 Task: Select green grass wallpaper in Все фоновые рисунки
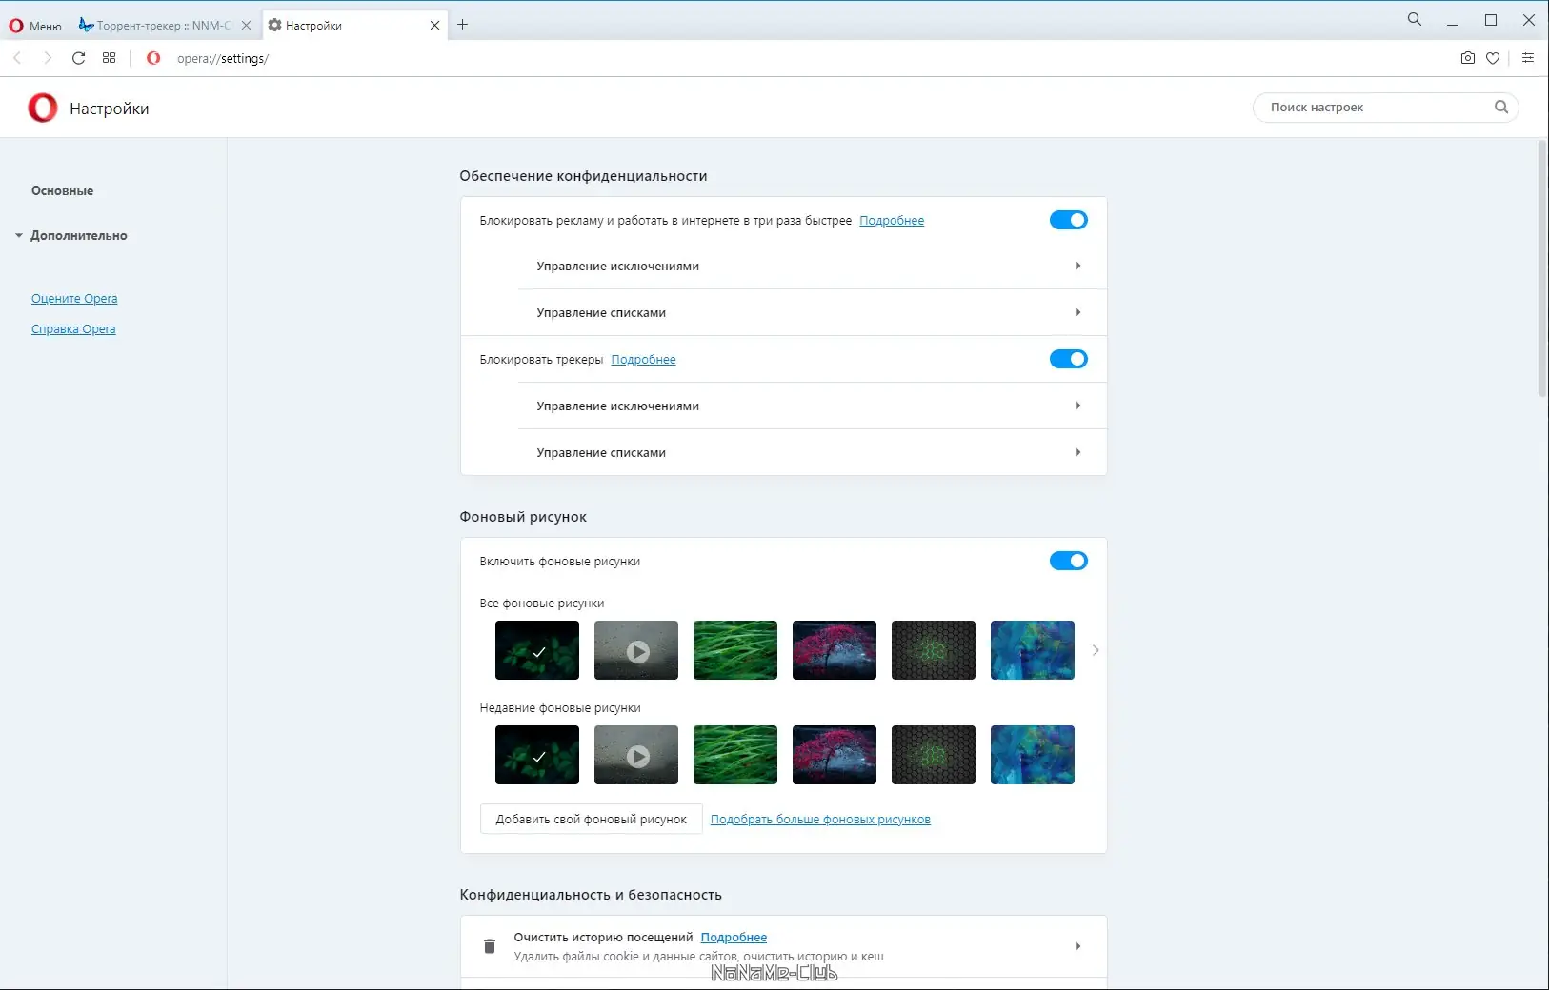coord(735,650)
